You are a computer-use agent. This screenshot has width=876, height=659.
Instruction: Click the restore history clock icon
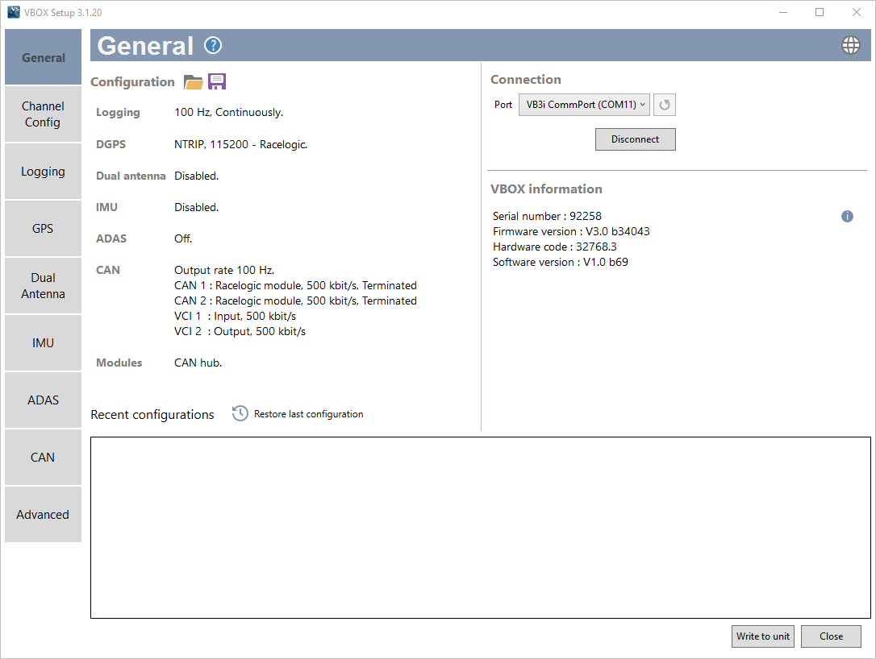(x=240, y=413)
